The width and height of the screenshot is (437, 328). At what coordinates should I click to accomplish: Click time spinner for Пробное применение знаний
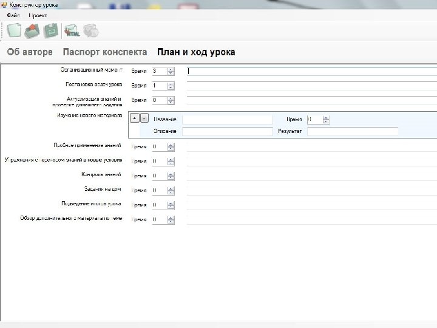[x=171, y=147]
